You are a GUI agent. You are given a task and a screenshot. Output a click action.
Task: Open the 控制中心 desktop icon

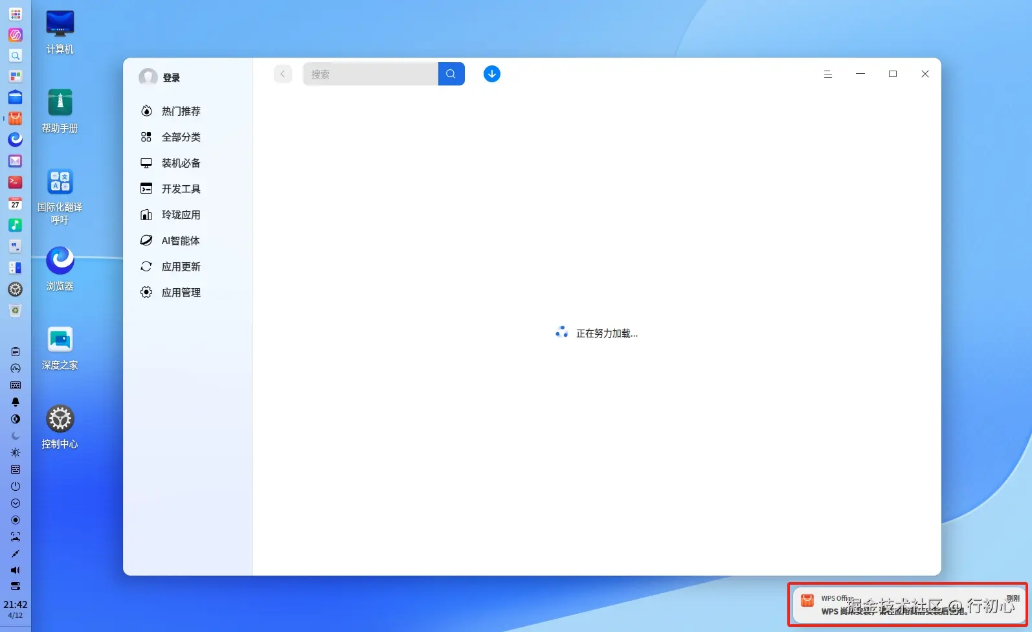tap(60, 427)
